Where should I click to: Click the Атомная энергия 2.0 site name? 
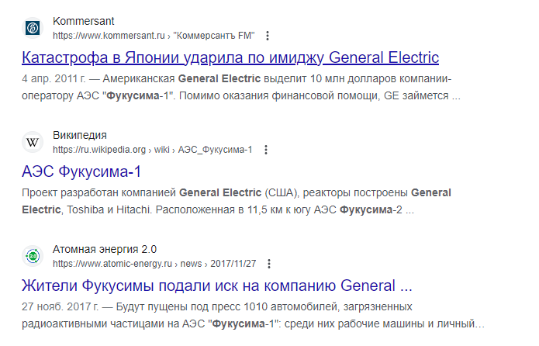click(105, 249)
